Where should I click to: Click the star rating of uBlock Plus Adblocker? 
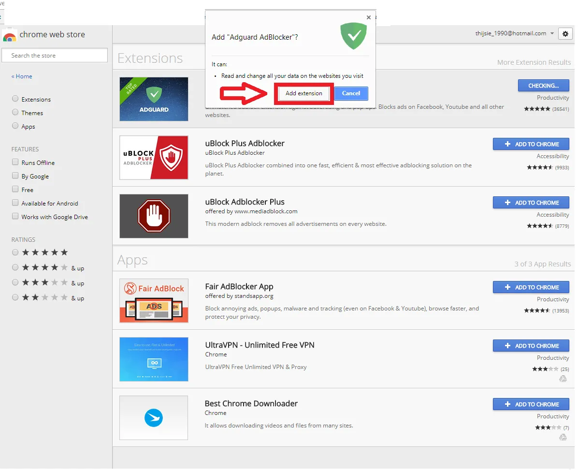click(540, 167)
